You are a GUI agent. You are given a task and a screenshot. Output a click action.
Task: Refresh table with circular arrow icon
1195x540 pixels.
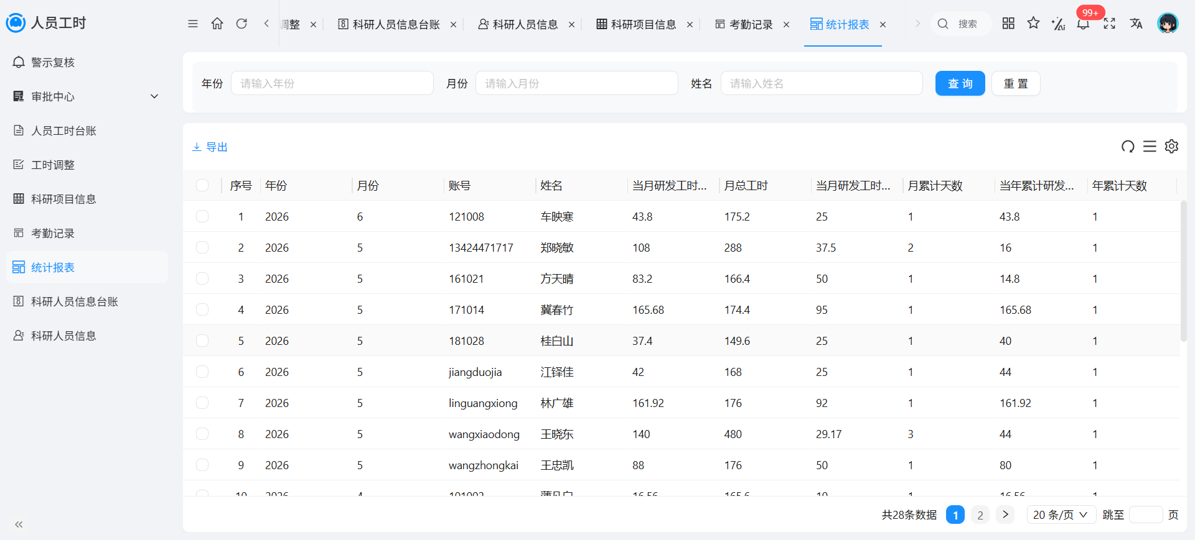(1128, 147)
